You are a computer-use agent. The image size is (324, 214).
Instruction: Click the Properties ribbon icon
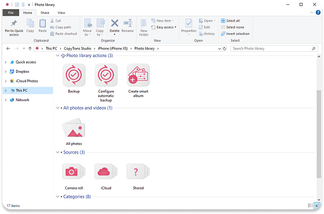click(189, 26)
